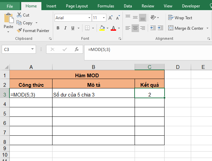The height and width of the screenshot is (161, 212).
Task: Select the 'Hàm MOD' title cell
Action: click(87, 75)
